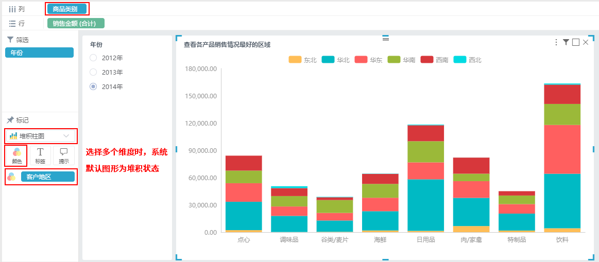This screenshot has width=599, height=262.
Task: Click the 180,000.00 y-axis value
Action: 201,69
